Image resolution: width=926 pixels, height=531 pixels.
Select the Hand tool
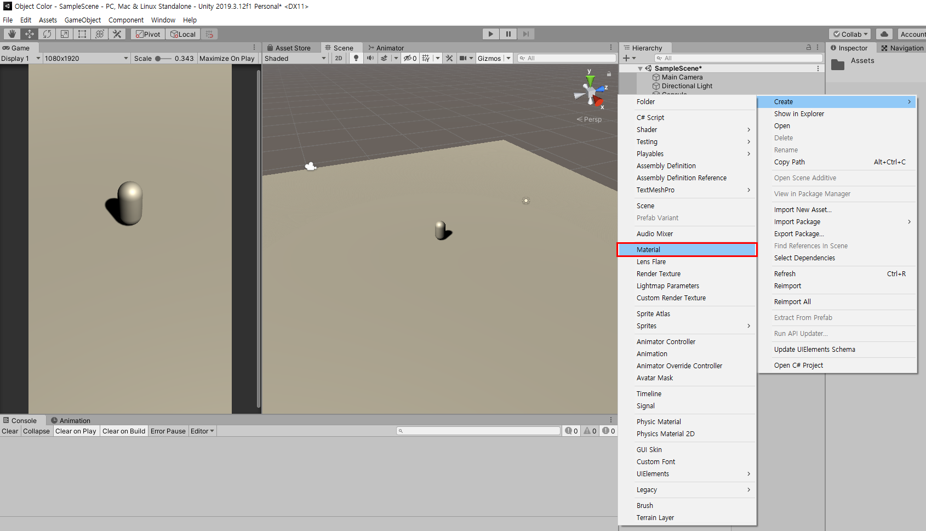pos(12,34)
